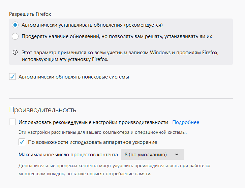This screenshot has height=188, width=245.
Task: Open the content process limit dropdown
Action: 152,154
